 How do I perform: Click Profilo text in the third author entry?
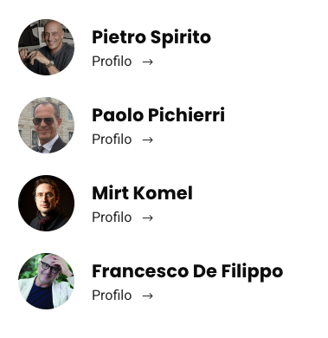click(x=112, y=218)
